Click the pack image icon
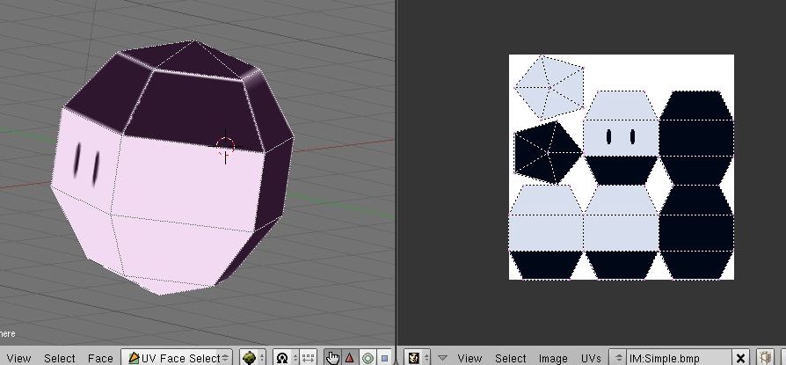This screenshot has height=365, width=786. coord(765,358)
